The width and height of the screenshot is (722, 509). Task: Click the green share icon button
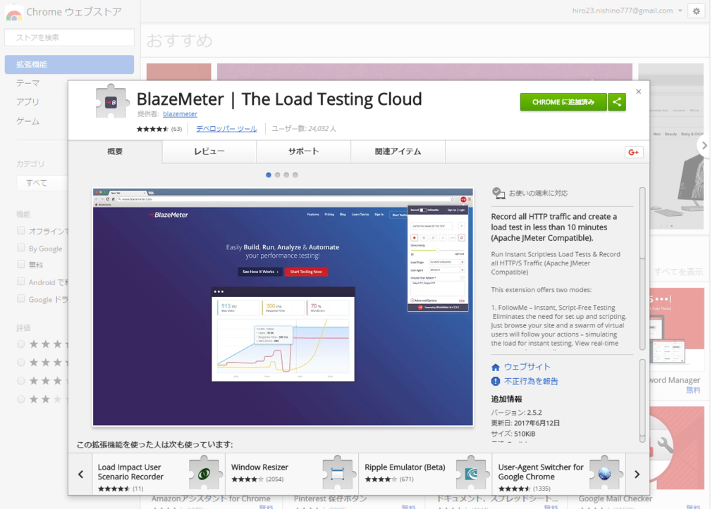pyautogui.click(x=617, y=102)
